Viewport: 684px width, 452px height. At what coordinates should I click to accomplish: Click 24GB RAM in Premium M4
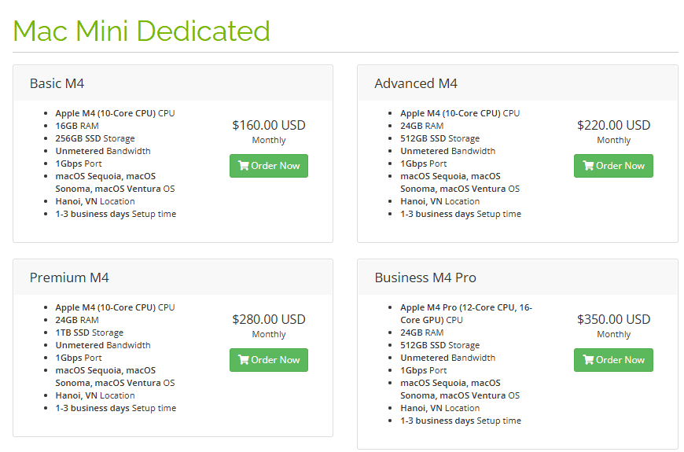(x=77, y=320)
